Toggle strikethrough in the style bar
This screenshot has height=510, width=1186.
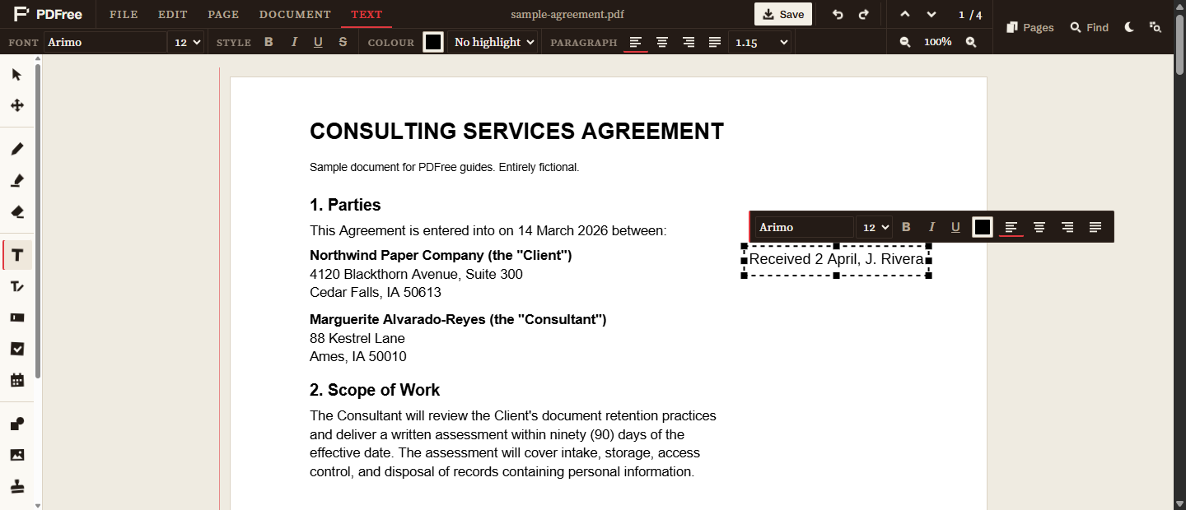343,42
